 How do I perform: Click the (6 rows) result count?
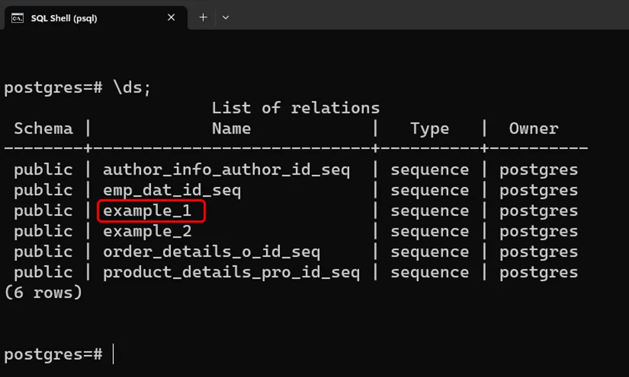coord(43,292)
